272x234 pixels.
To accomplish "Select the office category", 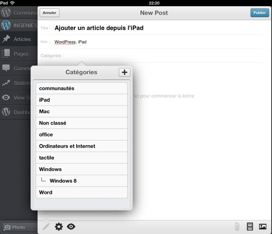I will click(x=81, y=135).
